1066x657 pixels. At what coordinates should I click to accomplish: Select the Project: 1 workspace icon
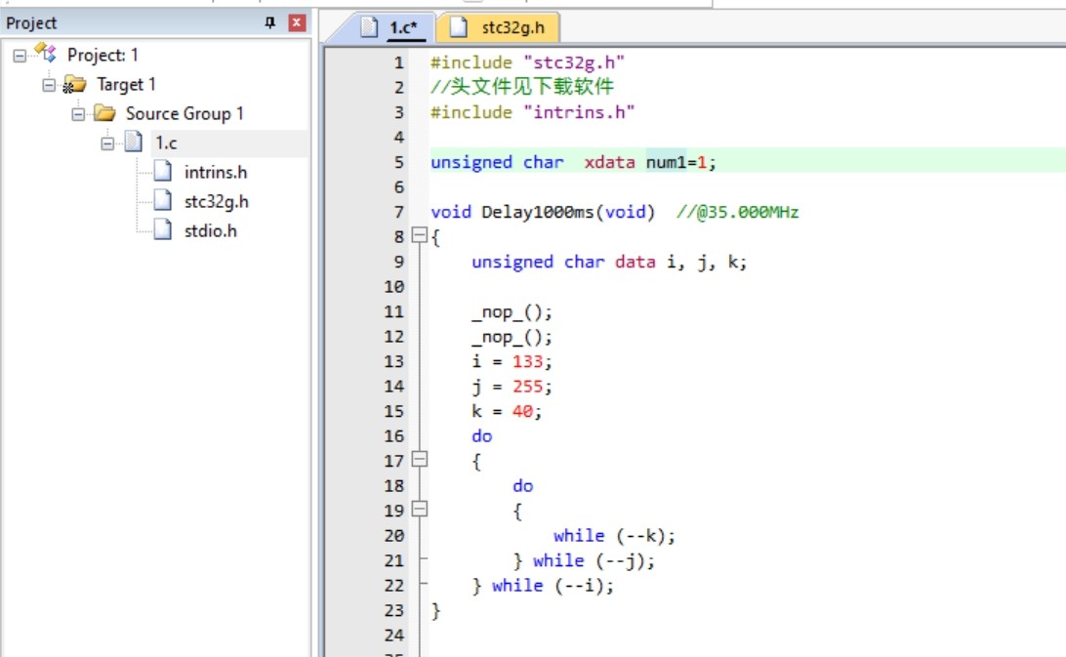46,53
